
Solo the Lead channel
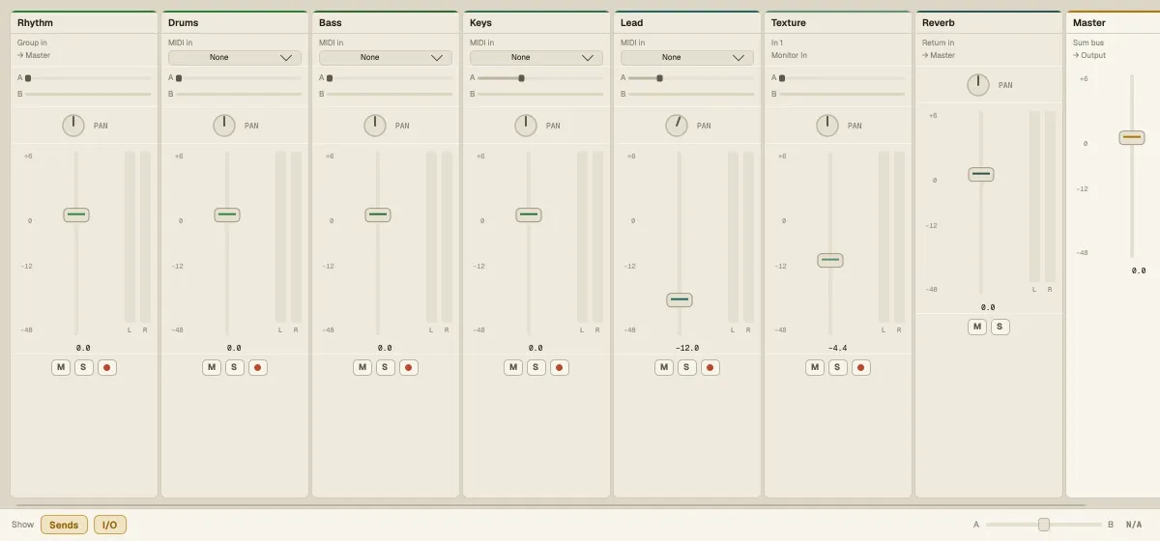[687, 367]
